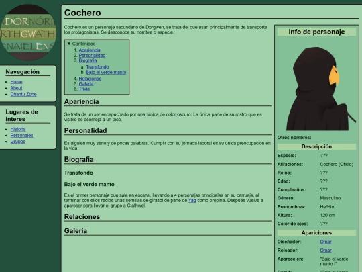Click the "Bajo el verde manto I" appearance value
The height and width of the screenshot is (272, 362).
tap(334, 261)
